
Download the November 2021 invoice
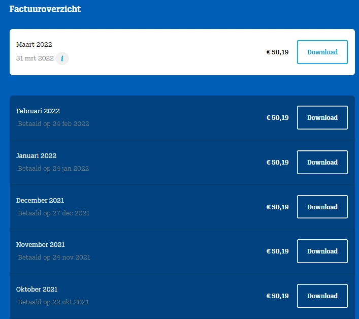point(322,251)
